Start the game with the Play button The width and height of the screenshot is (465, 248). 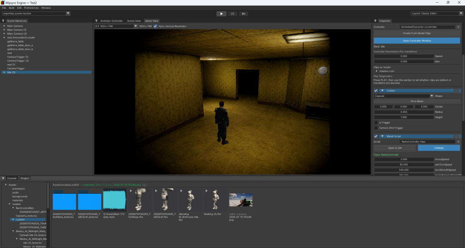221,14
